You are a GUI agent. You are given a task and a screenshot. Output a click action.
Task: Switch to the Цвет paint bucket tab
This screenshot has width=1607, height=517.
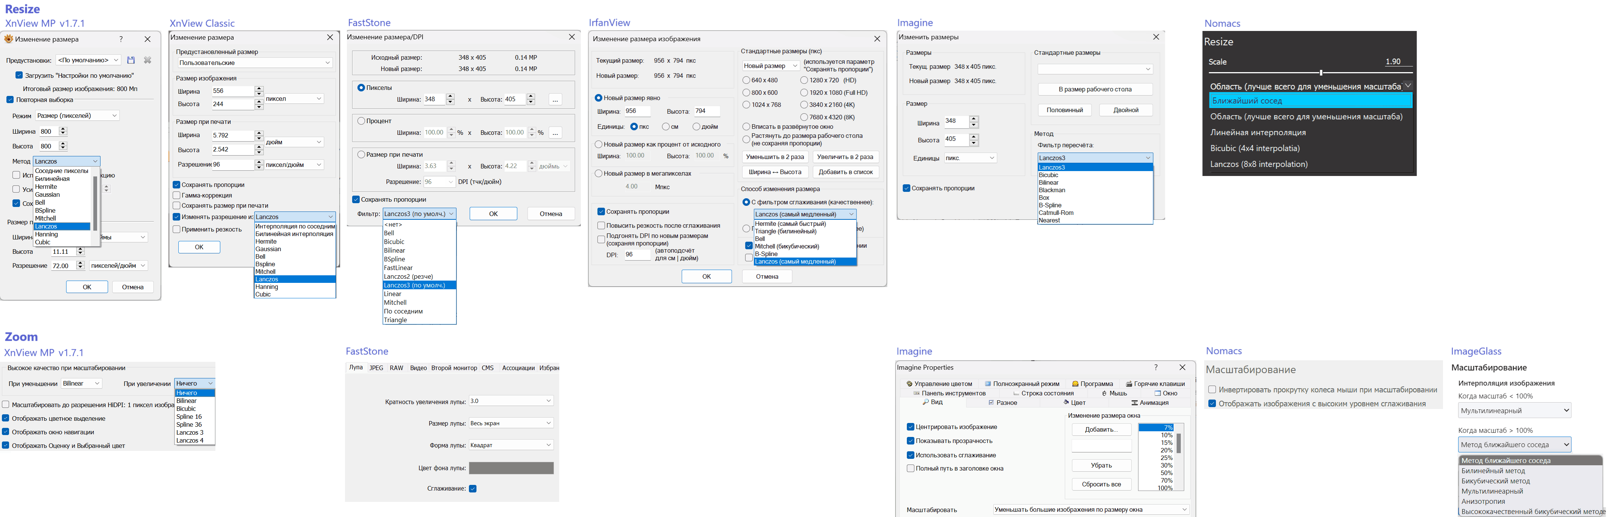pyautogui.click(x=1074, y=402)
